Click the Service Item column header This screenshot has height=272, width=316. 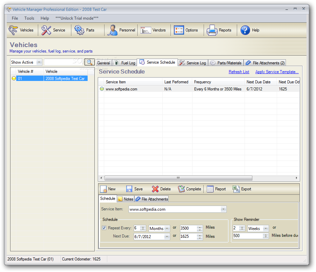133,82
